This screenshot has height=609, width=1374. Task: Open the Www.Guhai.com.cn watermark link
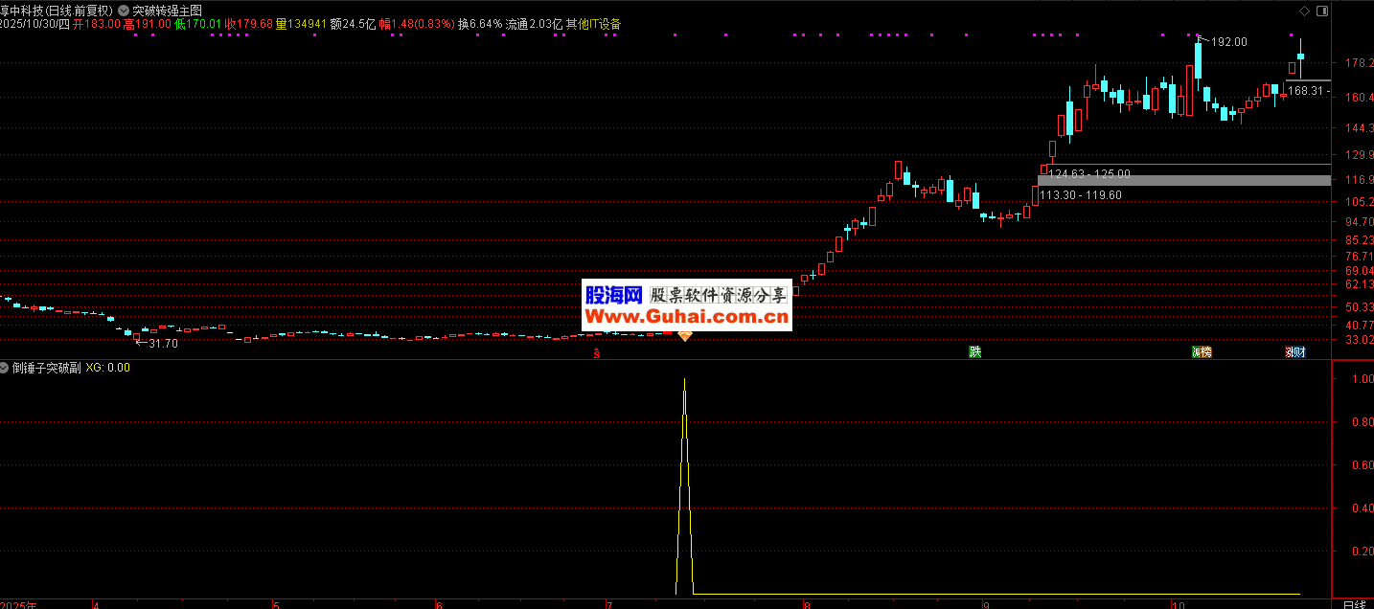pos(686,317)
